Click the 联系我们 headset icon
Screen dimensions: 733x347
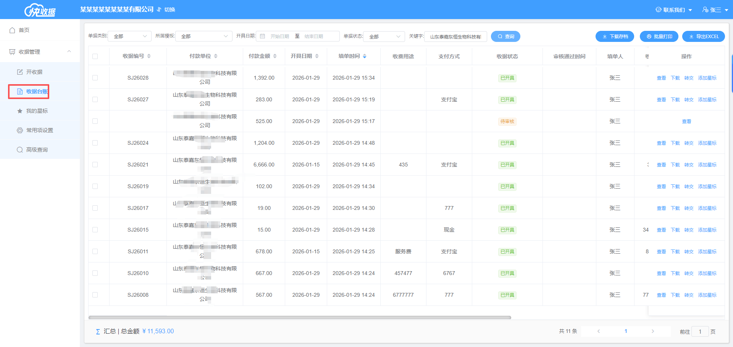[x=659, y=10]
